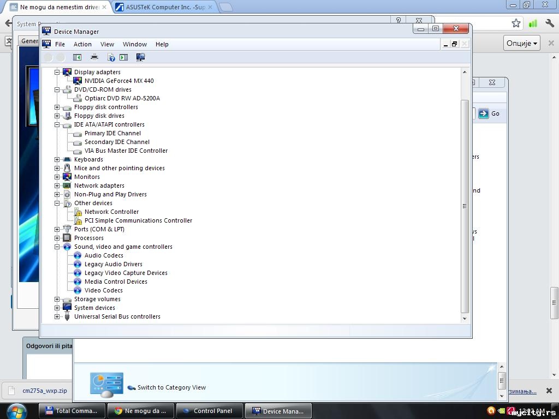559x419 pixels.
Task: Open the Window menu
Action: click(x=135, y=44)
